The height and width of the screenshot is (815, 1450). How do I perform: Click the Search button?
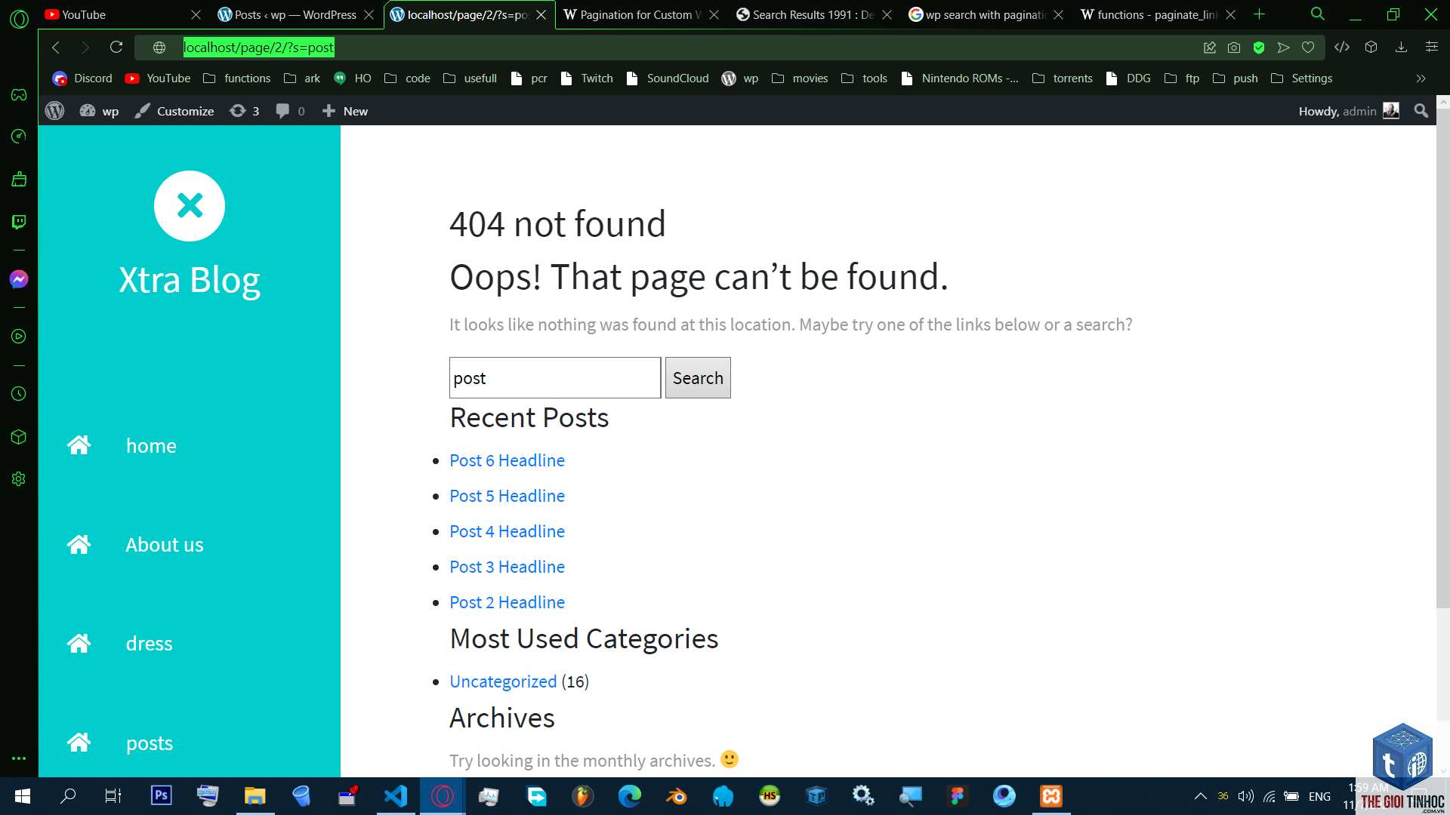[x=698, y=377]
